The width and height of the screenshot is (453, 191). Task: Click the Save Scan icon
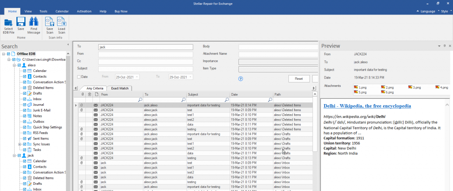click(x=50, y=22)
